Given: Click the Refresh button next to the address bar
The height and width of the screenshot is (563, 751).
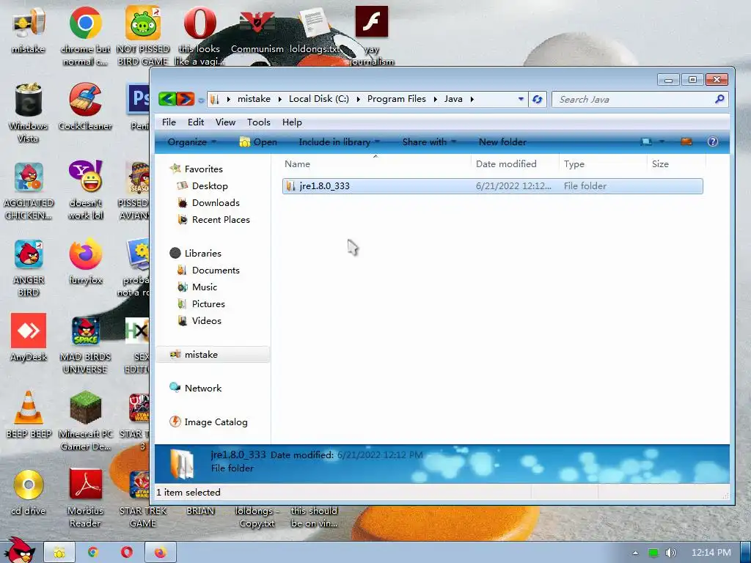Looking at the screenshot, I should [538, 99].
